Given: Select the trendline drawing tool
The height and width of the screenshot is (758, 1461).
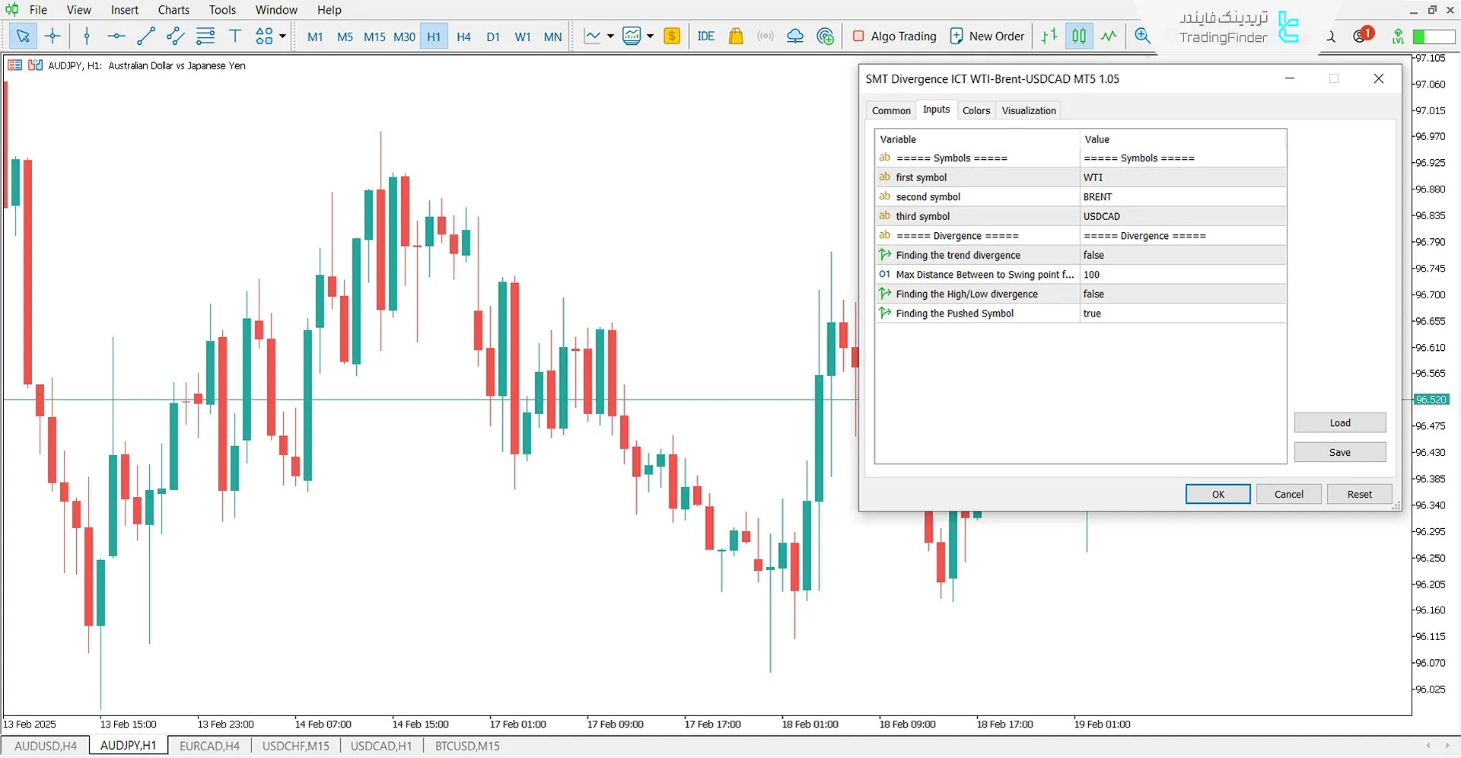Looking at the screenshot, I should click(x=146, y=36).
